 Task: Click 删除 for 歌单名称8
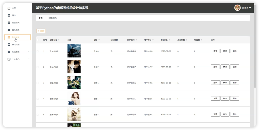(234, 51)
